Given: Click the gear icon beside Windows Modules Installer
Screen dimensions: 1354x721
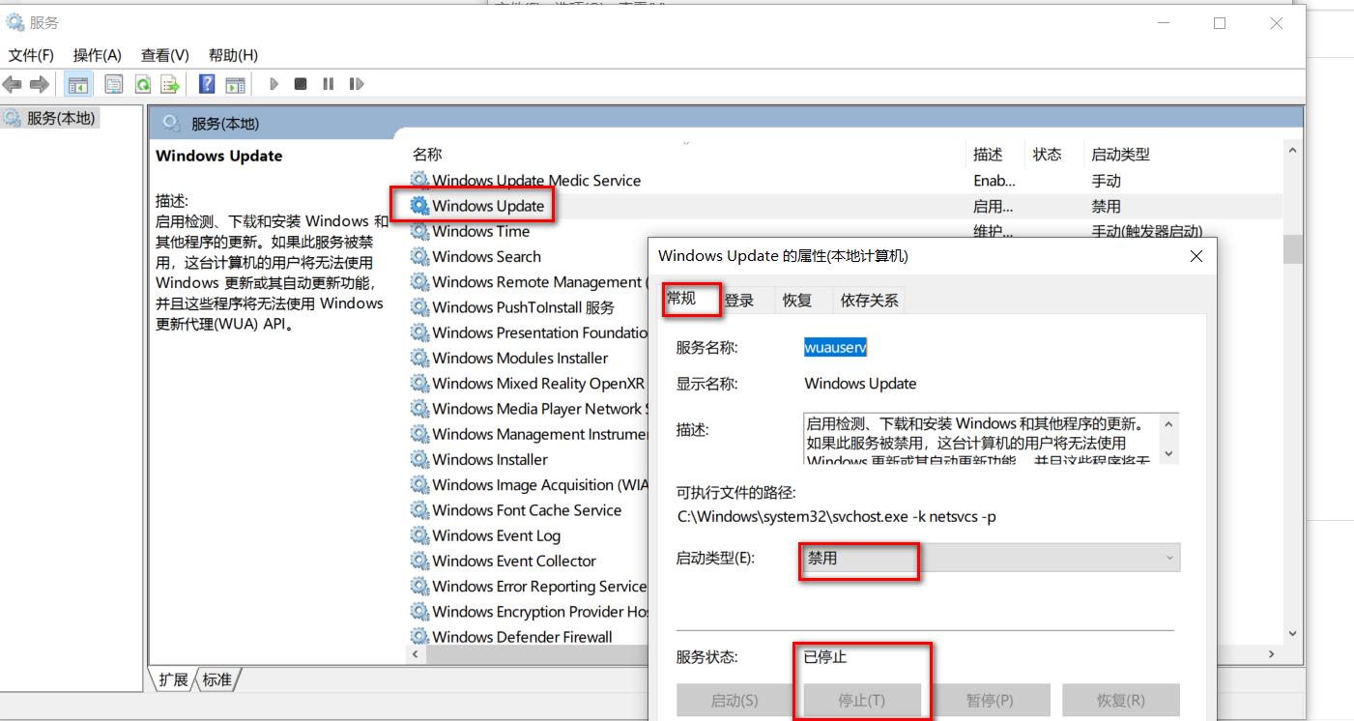Looking at the screenshot, I should (419, 358).
